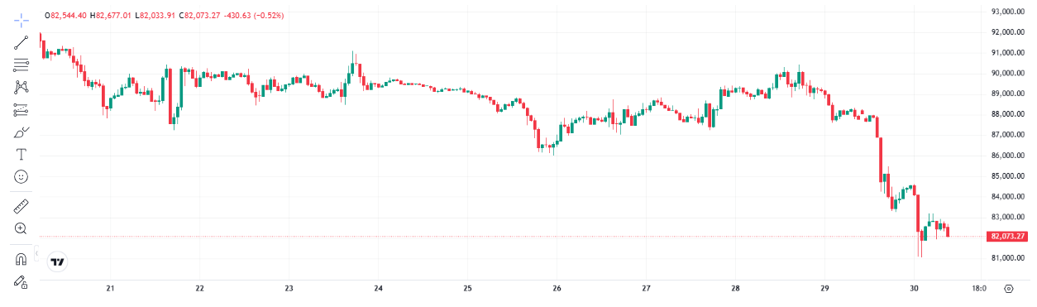Select the XABCD pattern tool

(x=22, y=86)
